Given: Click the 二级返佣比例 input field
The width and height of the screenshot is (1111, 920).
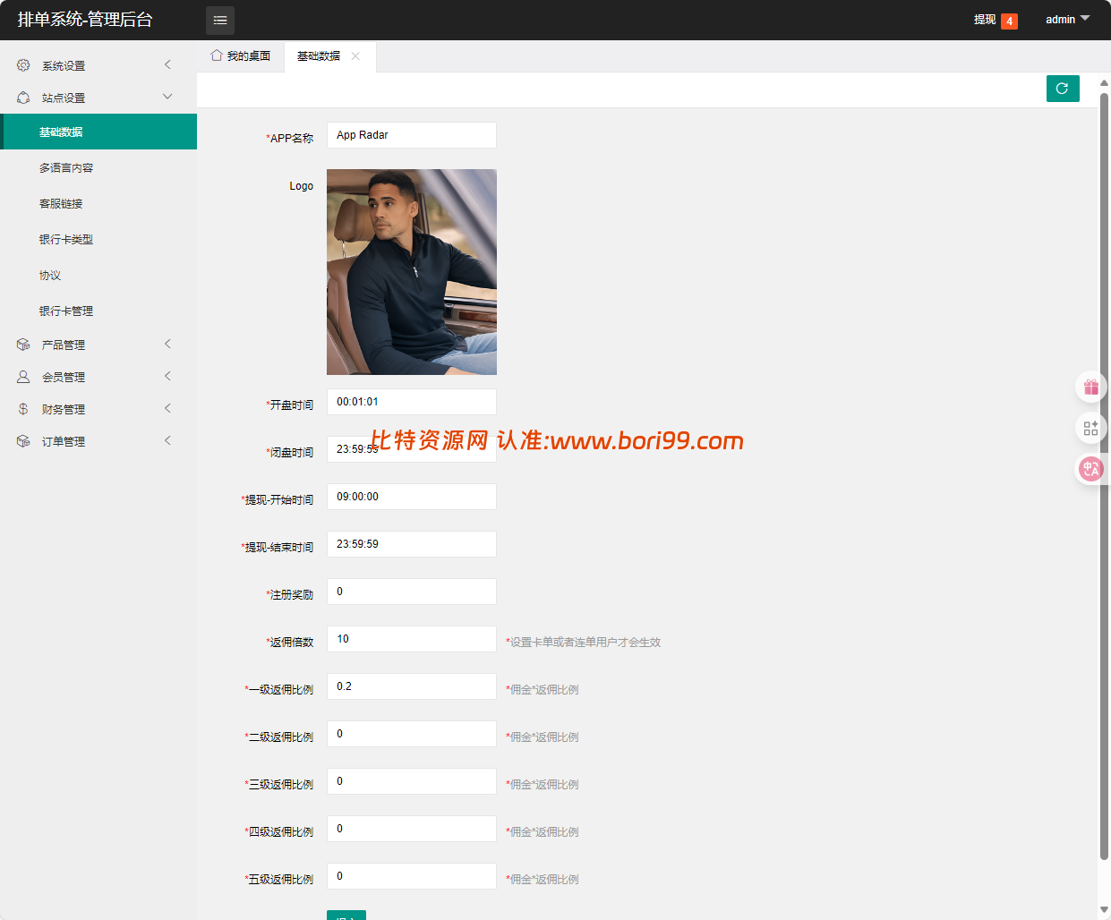Looking at the screenshot, I should (412, 734).
